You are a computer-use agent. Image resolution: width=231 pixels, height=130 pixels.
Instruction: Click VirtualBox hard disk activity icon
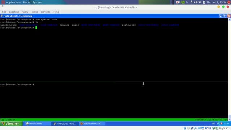[x=185, y=128]
